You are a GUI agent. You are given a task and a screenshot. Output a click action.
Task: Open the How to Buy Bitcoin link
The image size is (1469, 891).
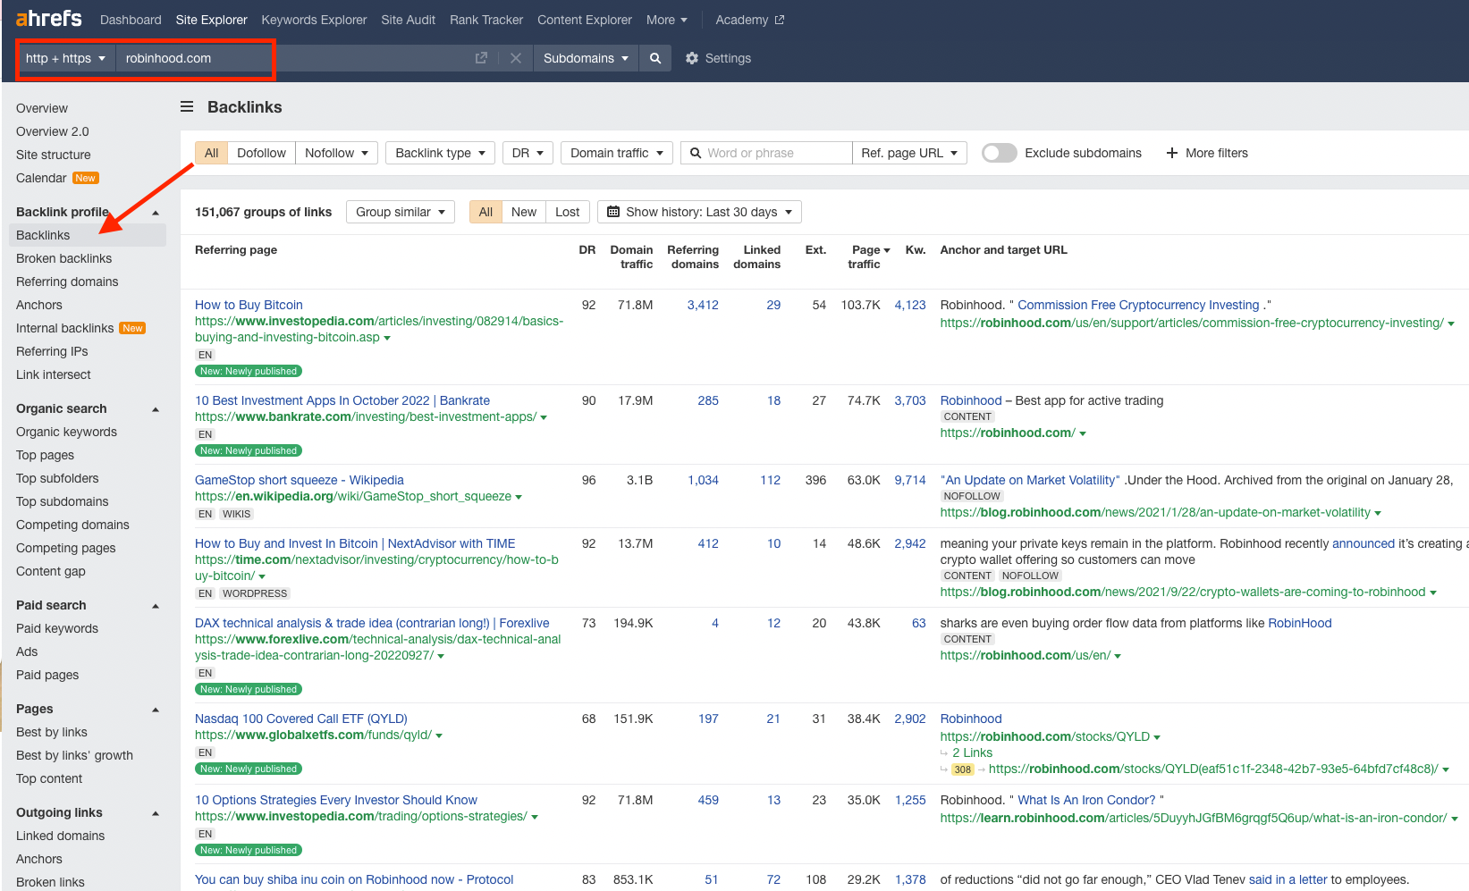[x=249, y=305]
